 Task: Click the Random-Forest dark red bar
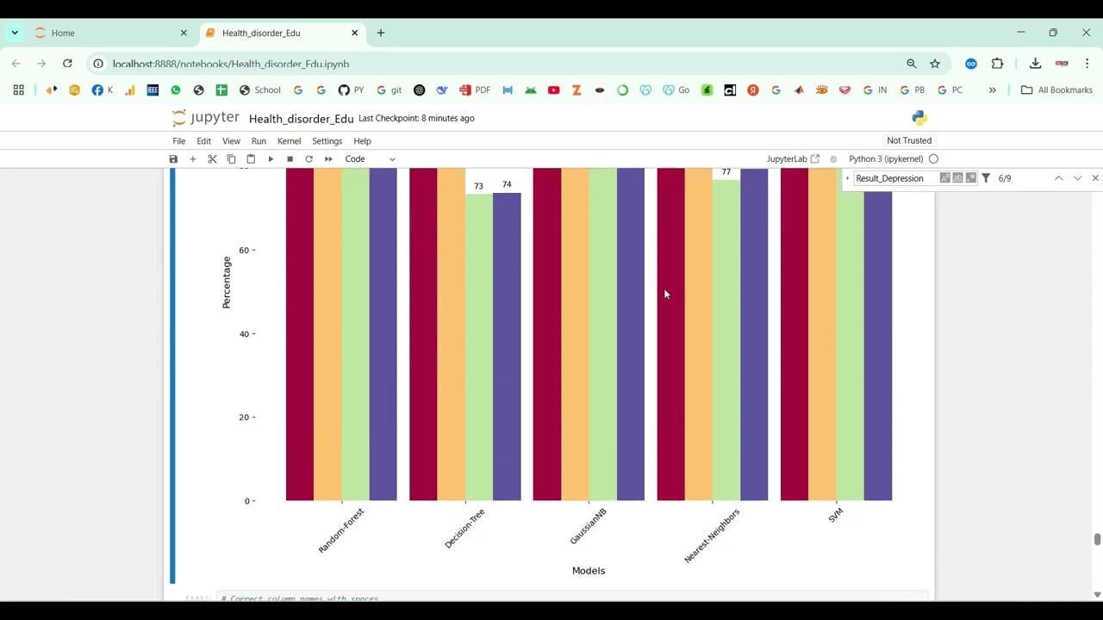click(x=300, y=334)
